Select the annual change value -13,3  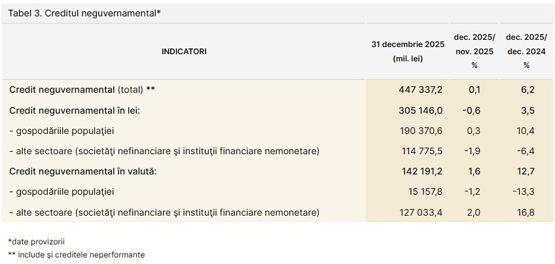point(525,191)
